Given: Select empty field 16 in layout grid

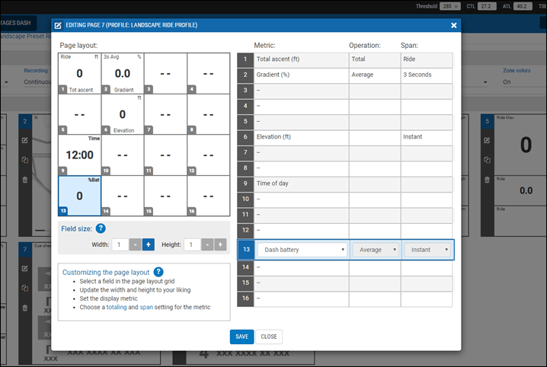Looking at the screenshot, I should pos(208,196).
